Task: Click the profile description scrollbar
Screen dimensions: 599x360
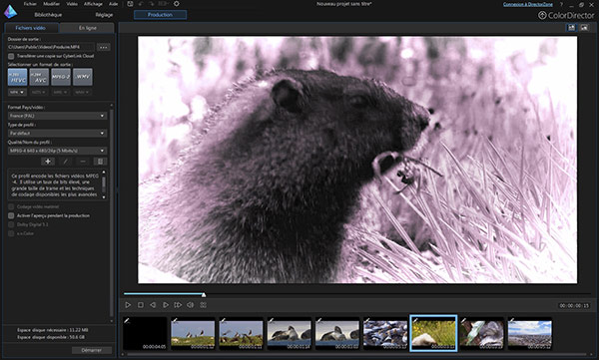Action: [x=104, y=184]
